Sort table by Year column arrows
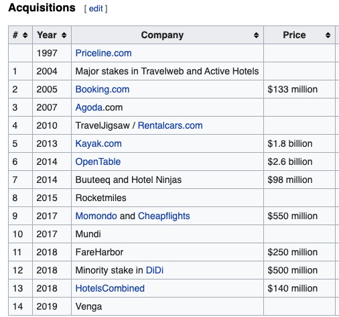The image size is (339, 317). (x=64, y=35)
